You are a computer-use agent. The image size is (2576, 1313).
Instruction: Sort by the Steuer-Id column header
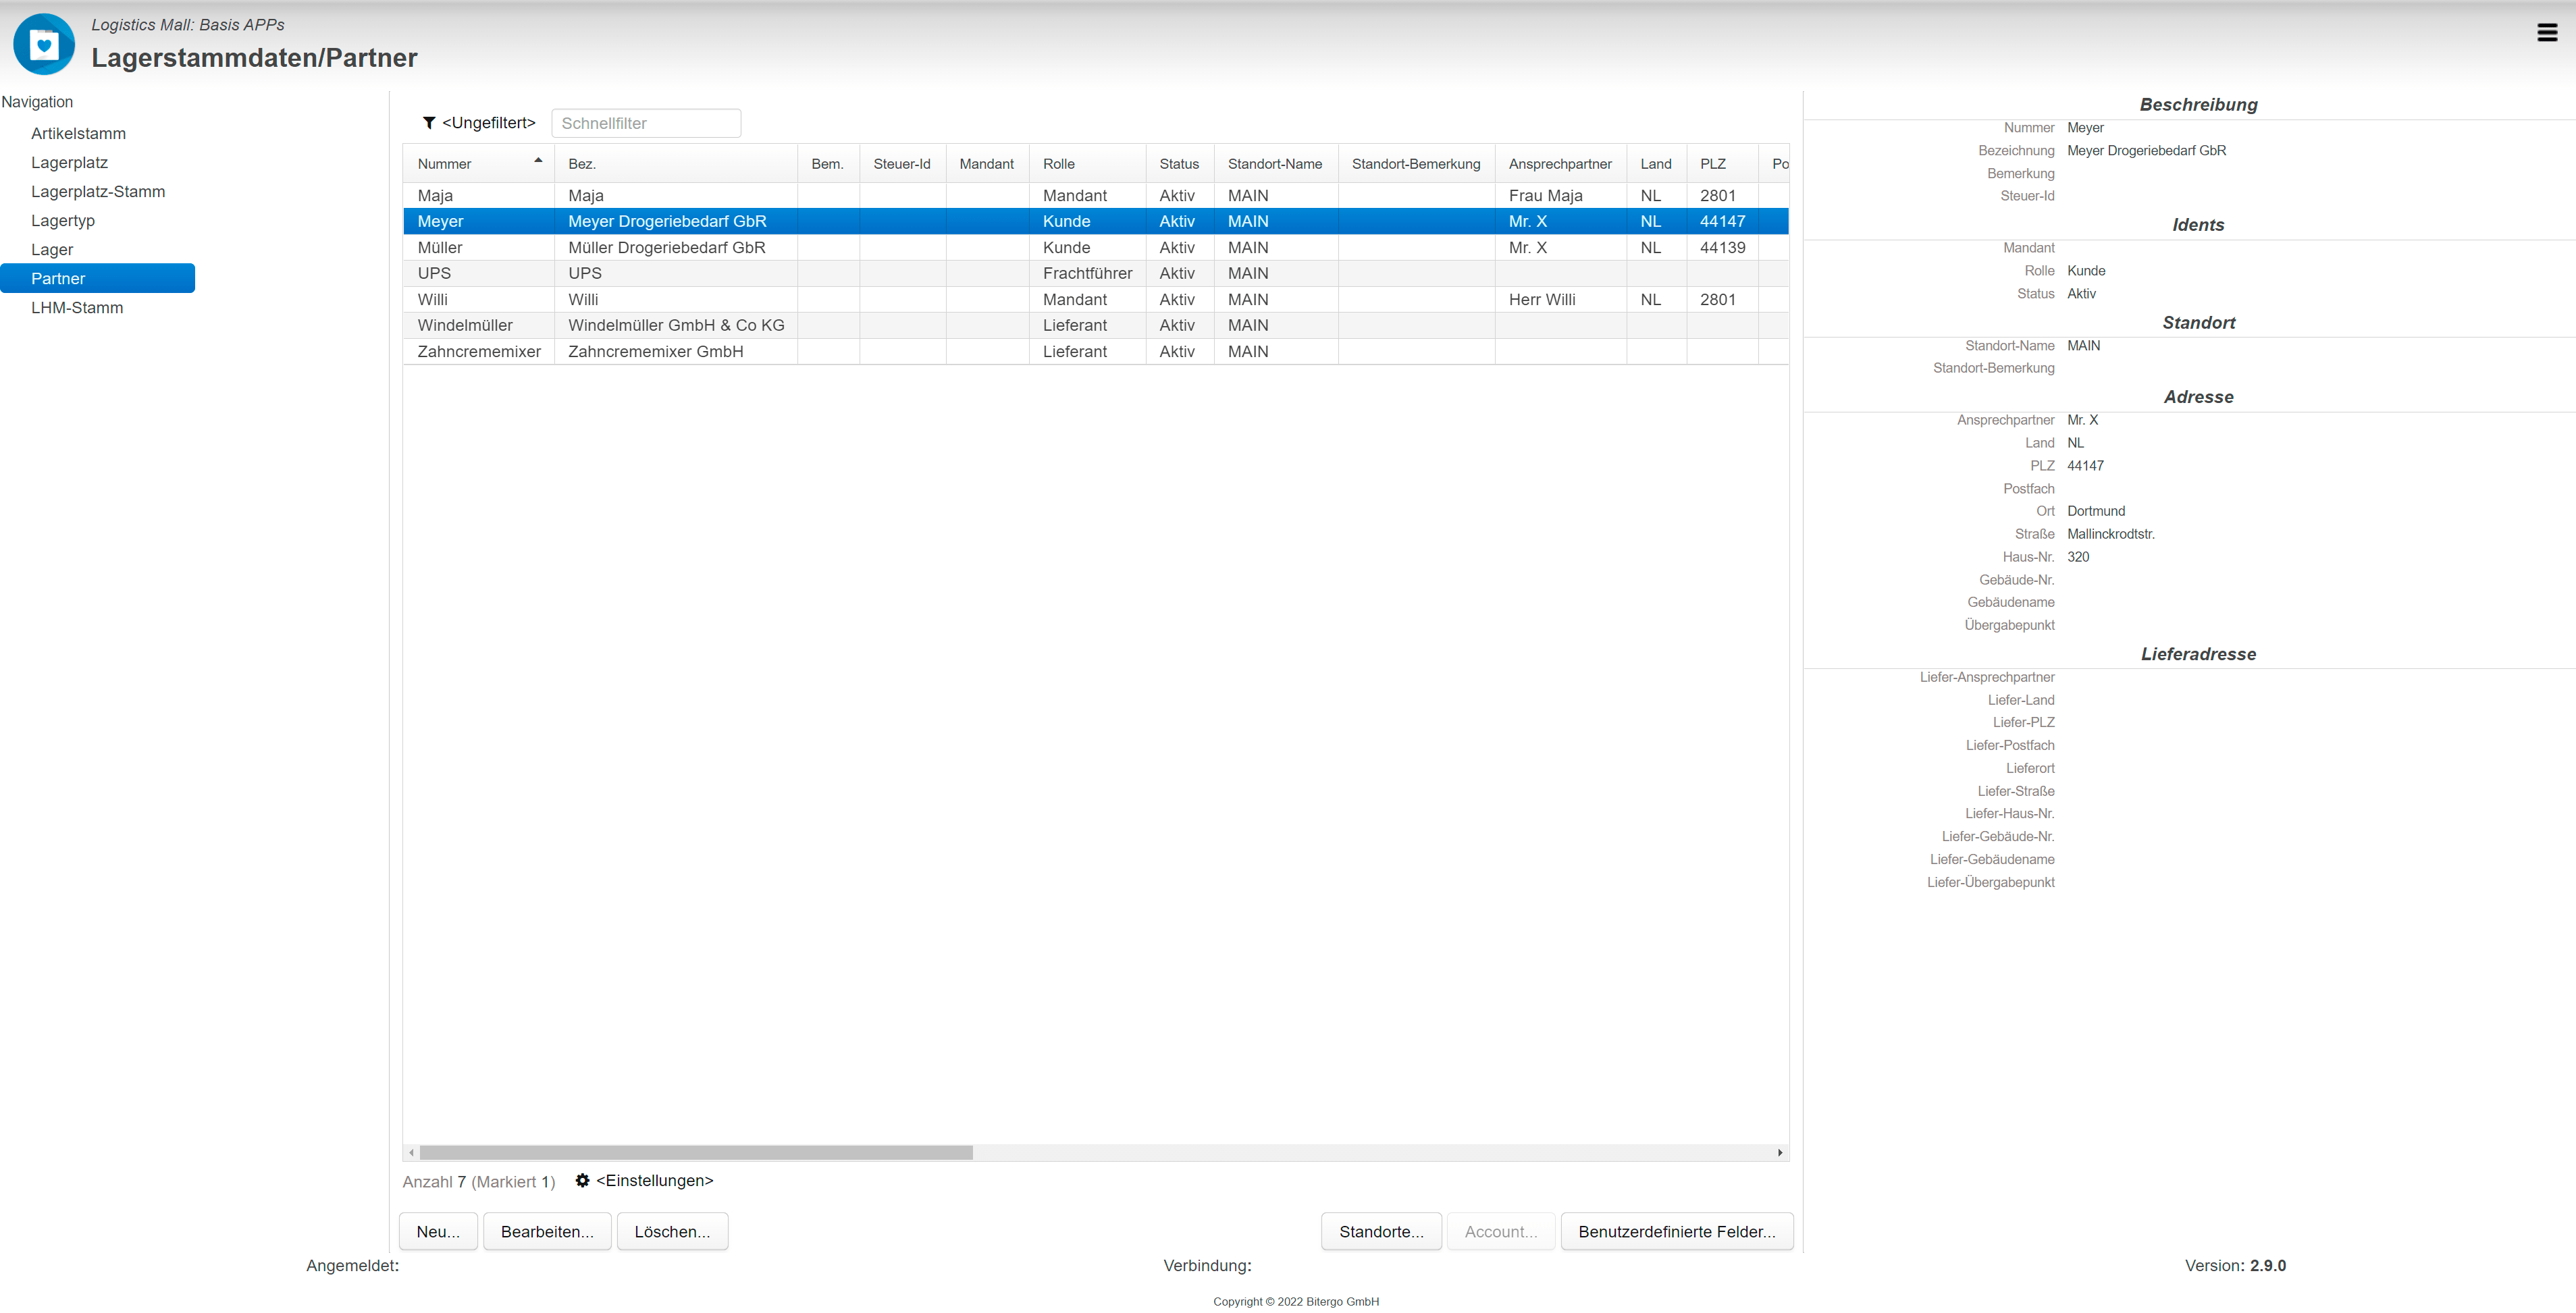[902, 163]
